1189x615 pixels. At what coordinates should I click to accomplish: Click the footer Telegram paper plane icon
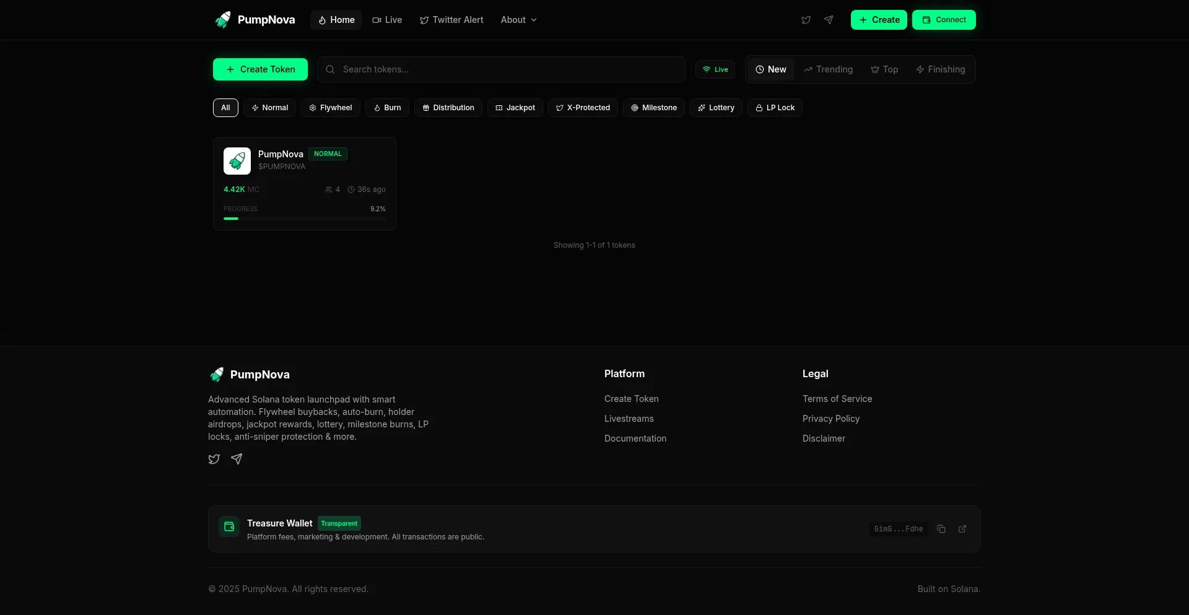pyautogui.click(x=237, y=459)
